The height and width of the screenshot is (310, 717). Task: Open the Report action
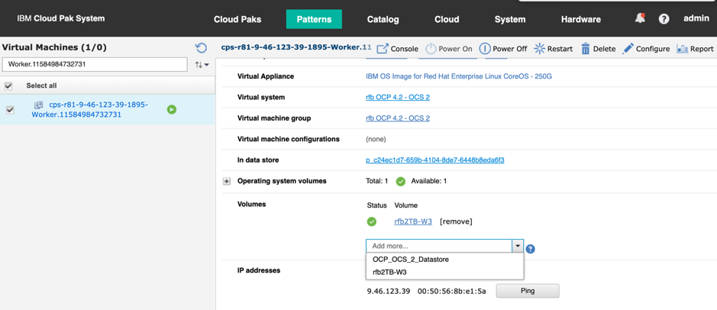tap(695, 48)
